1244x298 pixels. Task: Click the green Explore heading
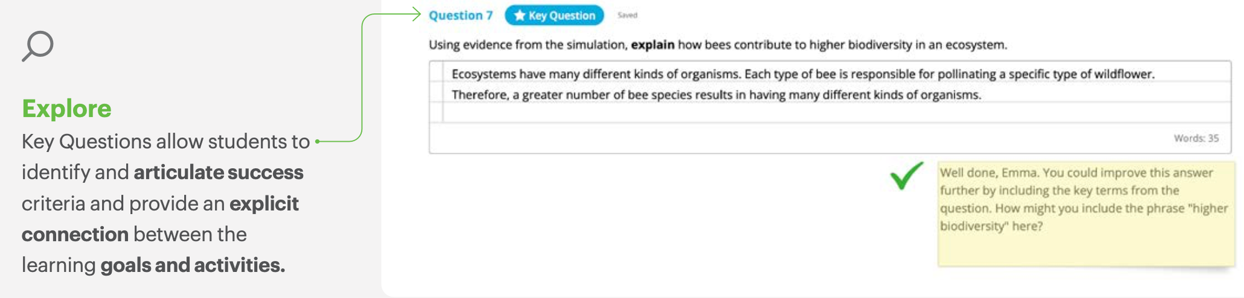[67, 109]
